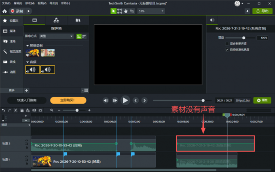Click the copy icon in timeline toolbar
This screenshot has width=275, height=172.
(22, 110)
